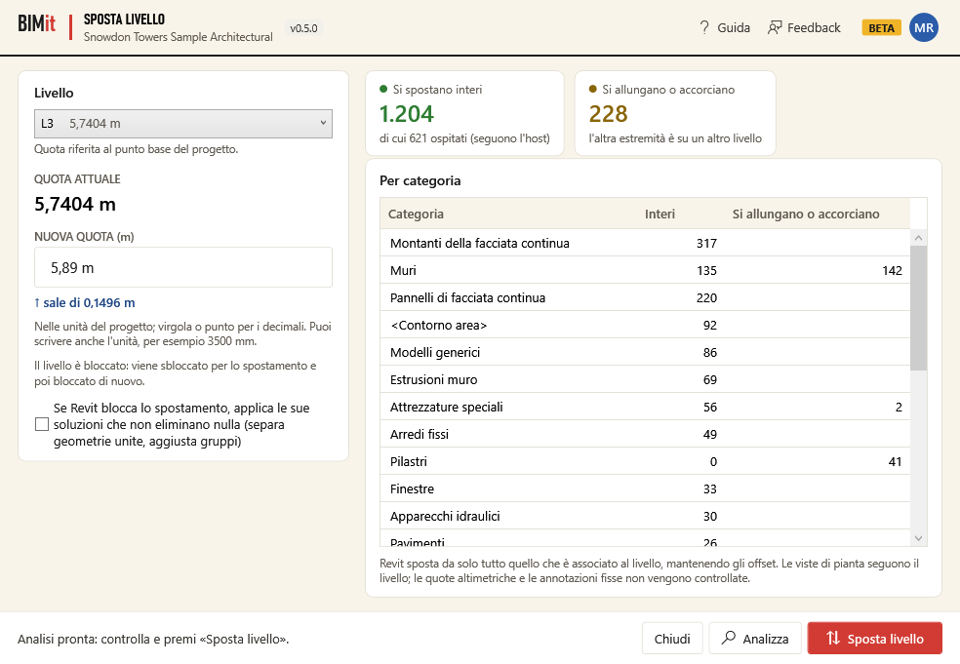
Task: Click the 41 value in Pilastri row
Action: coord(895,461)
